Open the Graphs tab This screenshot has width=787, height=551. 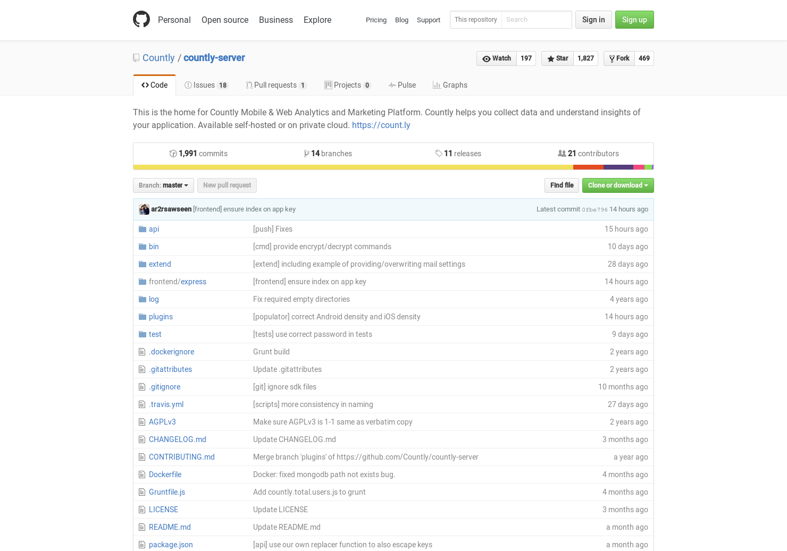point(450,85)
